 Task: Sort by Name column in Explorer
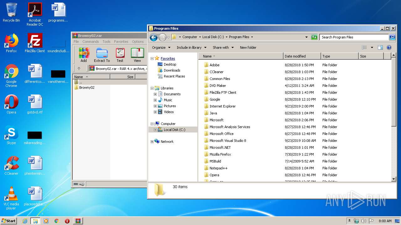pos(241,56)
